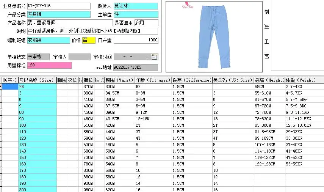This screenshot has height=192, width=324.
Task: Click the US size cell 18
Action: (x=233, y=119)
